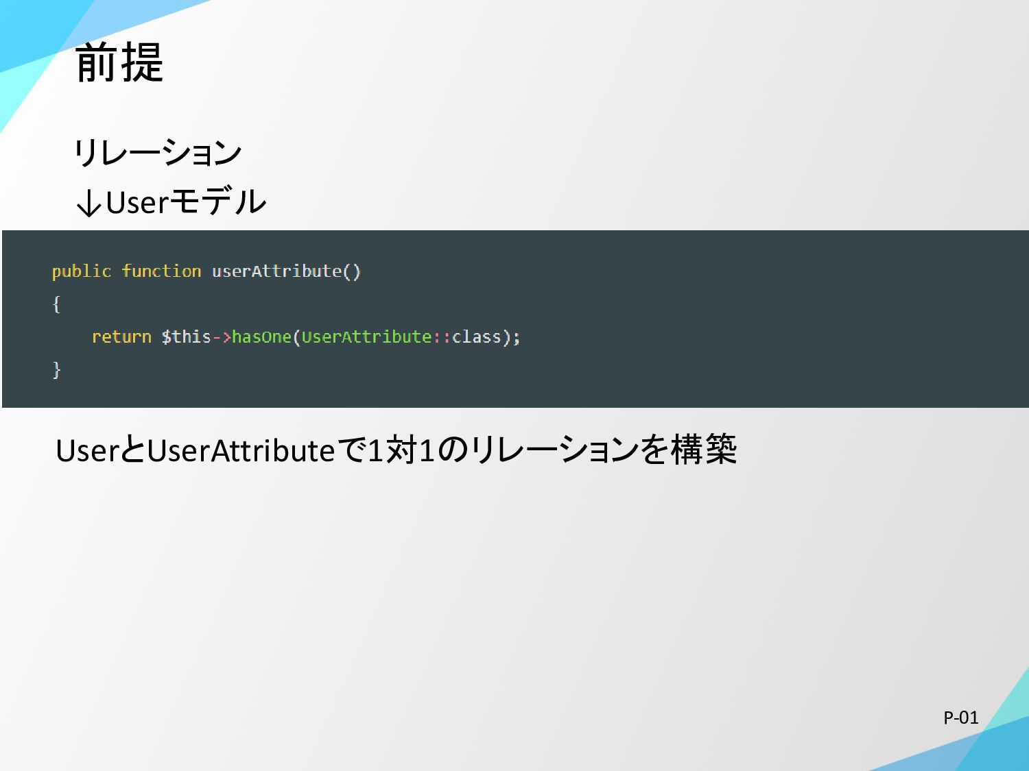This screenshot has width=1029, height=771.
Task: Click the slide title 前提
Action: [x=119, y=62]
